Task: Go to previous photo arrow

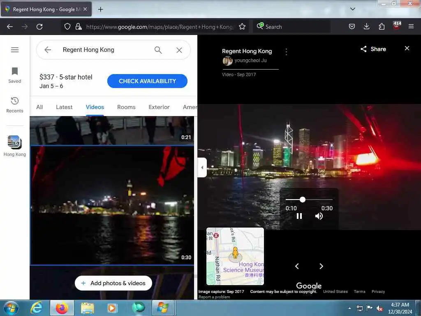Action: (297, 266)
